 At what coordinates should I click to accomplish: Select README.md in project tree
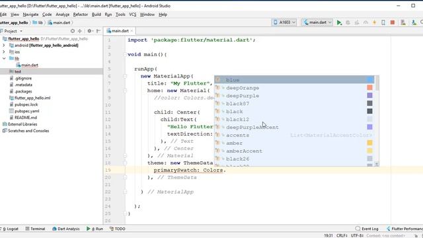pyautogui.click(x=23, y=118)
